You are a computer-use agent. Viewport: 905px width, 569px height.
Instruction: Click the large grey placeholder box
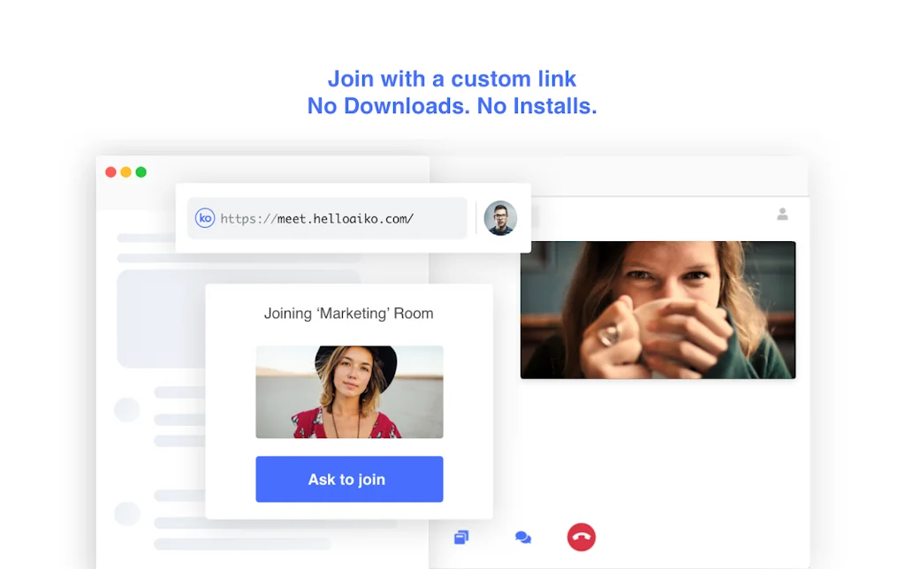pos(161,318)
